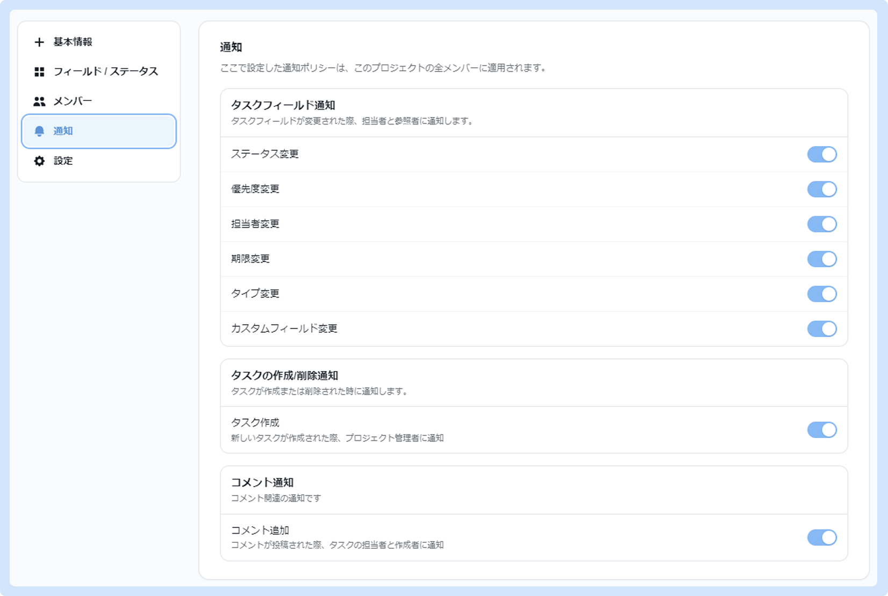
Task: Click the カスタムフィールド変更 row label
Action: (284, 329)
